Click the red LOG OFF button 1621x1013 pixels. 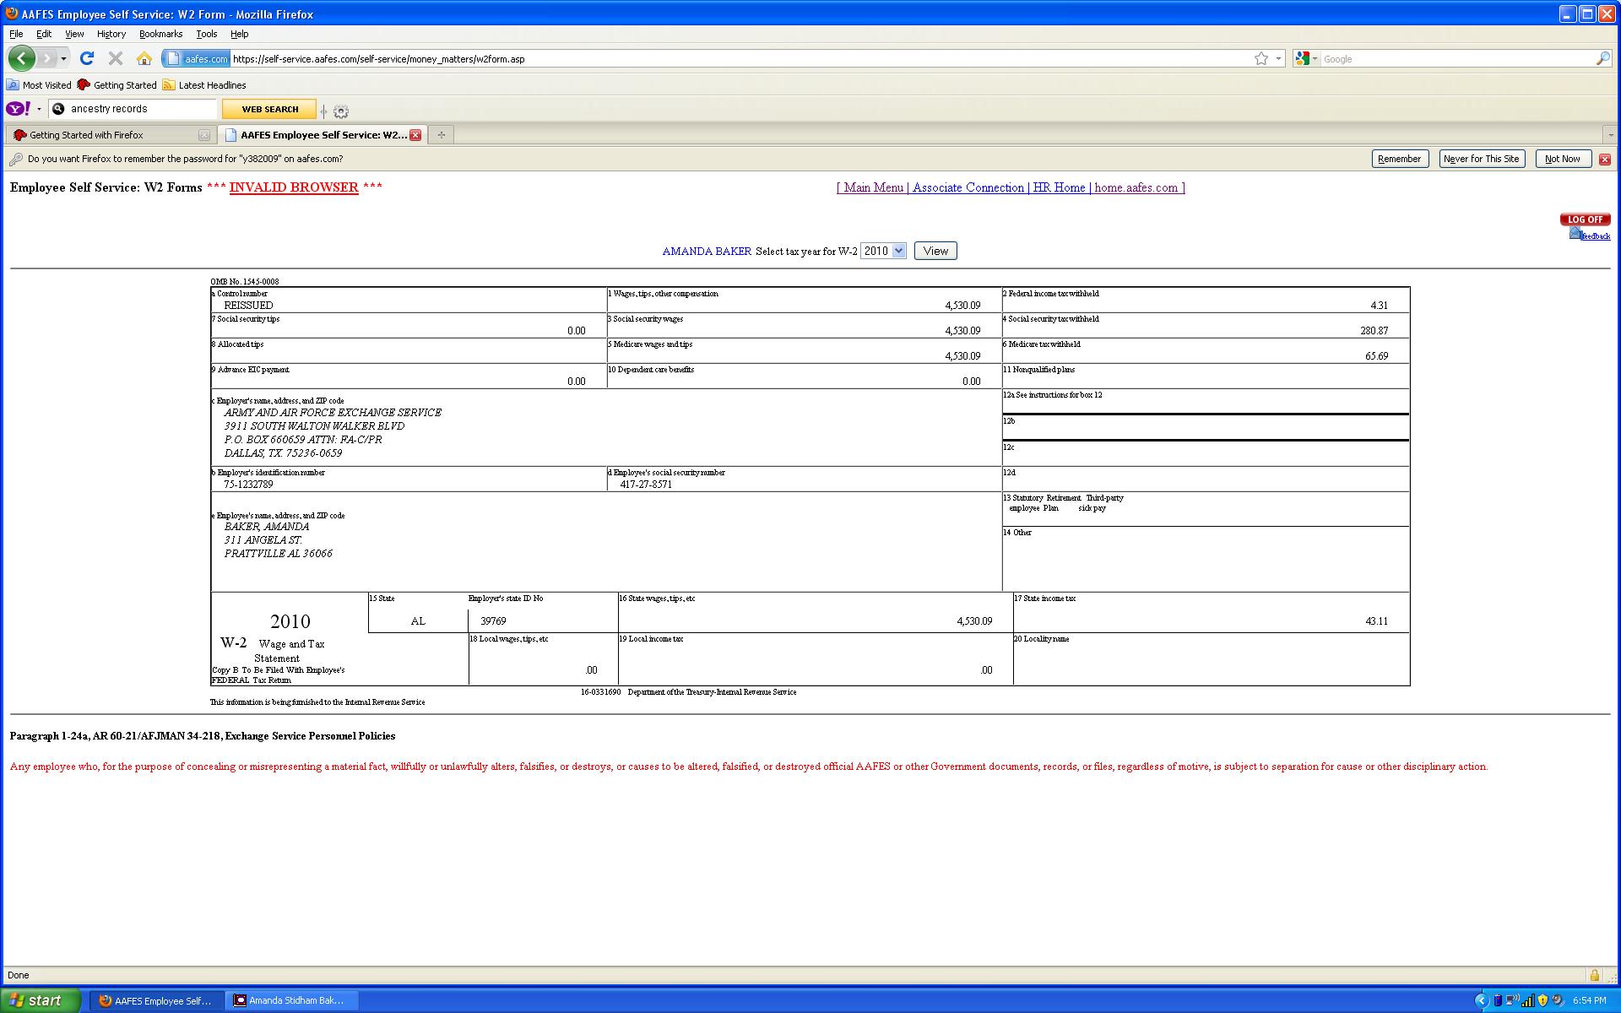tap(1585, 219)
